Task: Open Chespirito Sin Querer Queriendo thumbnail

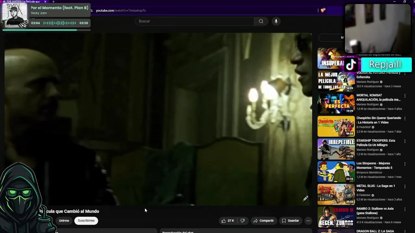Action: [336, 127]
